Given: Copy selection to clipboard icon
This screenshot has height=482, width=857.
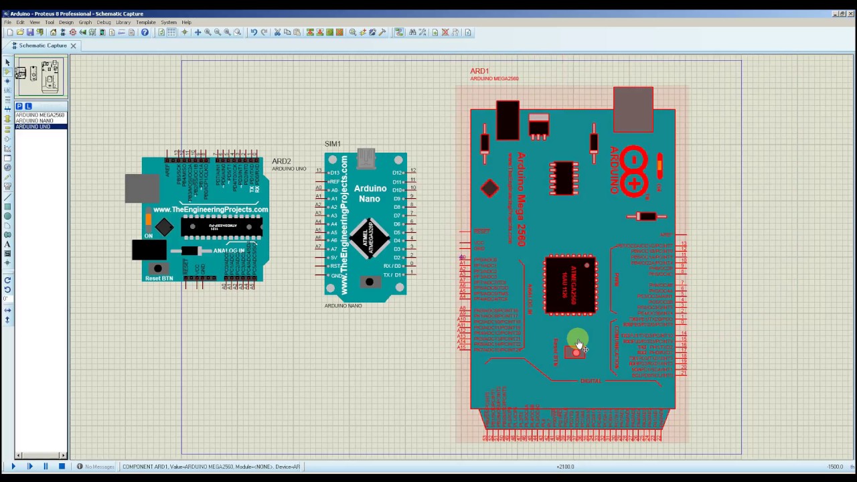Looking at the screenshot, I should [287, 32].
